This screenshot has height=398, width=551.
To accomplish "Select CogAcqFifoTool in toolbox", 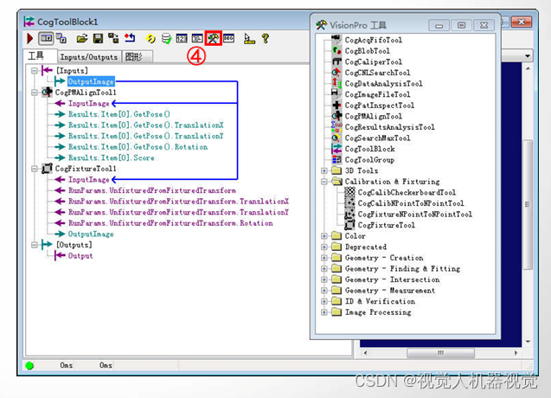I will [x=373, y=40].
